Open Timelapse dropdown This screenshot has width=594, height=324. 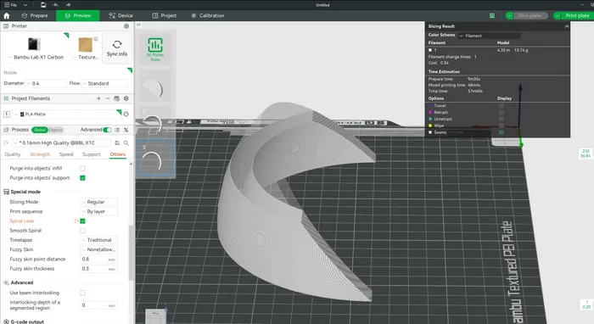point(99,240)
